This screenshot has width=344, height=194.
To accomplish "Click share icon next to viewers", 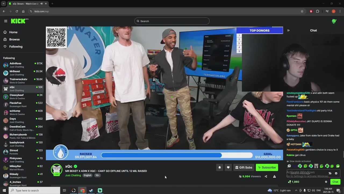I will click(x=266, y=176).
